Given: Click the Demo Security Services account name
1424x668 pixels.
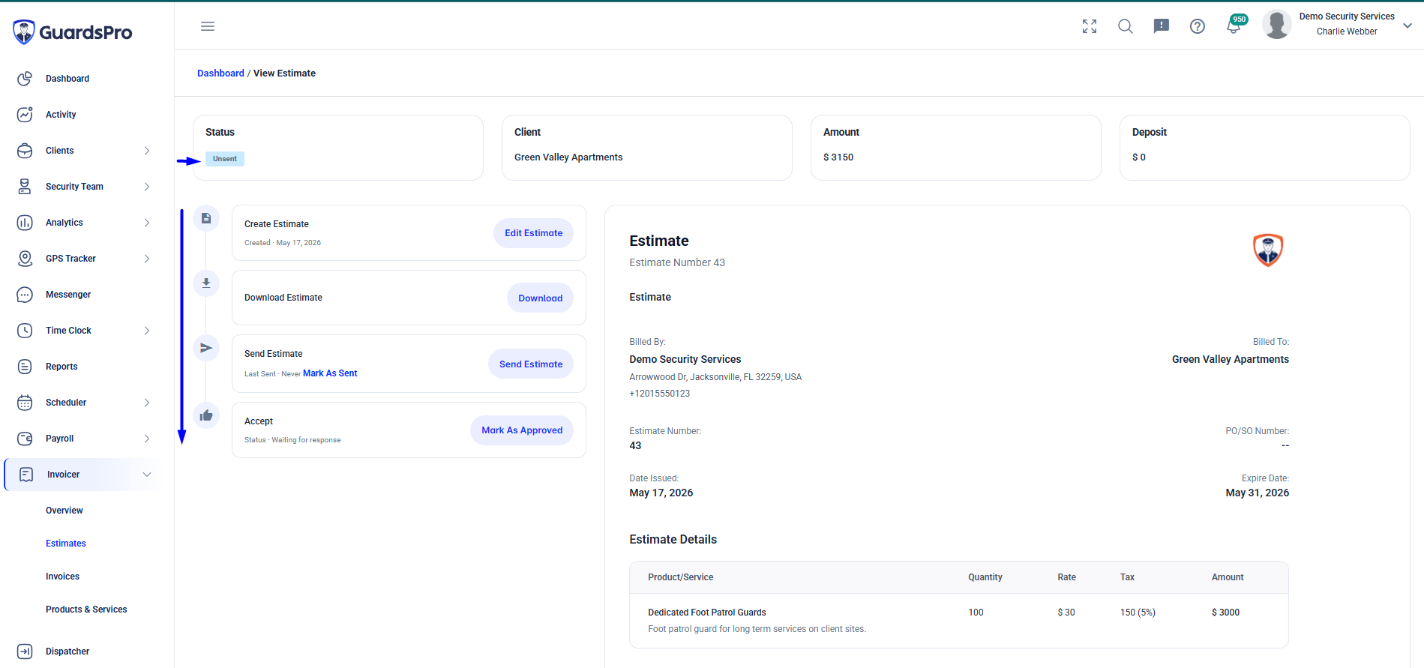Looking at the screenshot, I should [1347, 16].
